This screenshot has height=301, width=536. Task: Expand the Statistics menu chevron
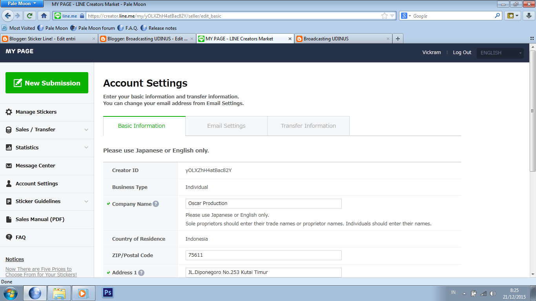point(86,148)
